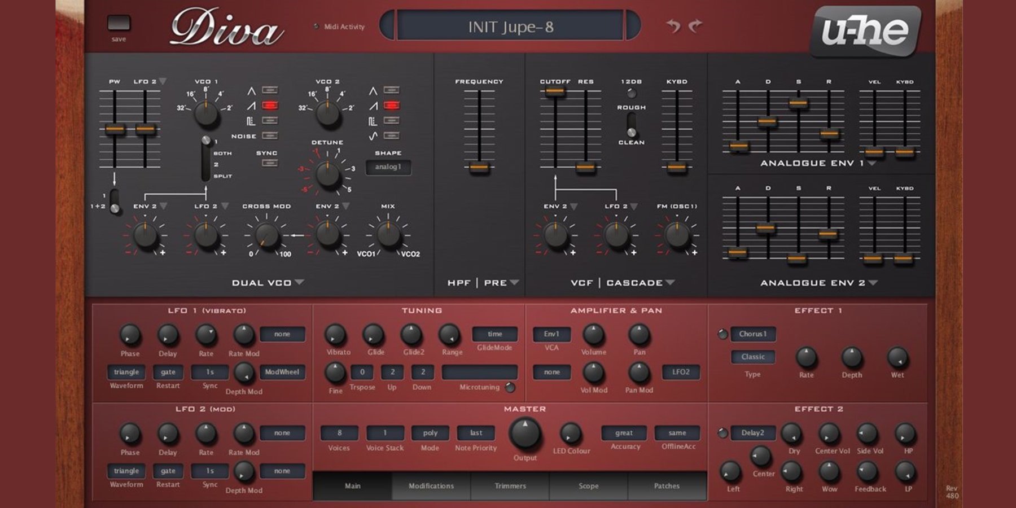Click the LFO 2 Depth Mod knob

coord(244,472)
